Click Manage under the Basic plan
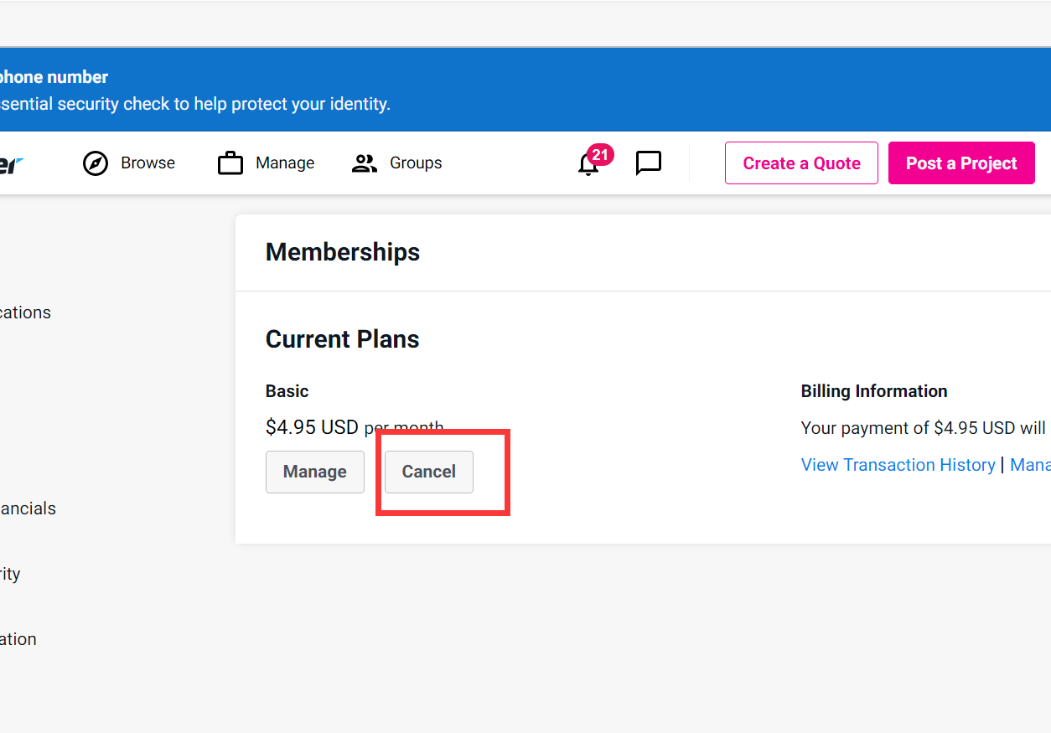The image size is (1051, 733). [x=315, y=472]
